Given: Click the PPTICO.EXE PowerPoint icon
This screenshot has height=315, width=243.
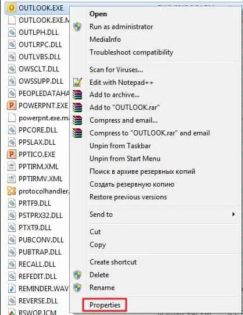Looking at the screenshot, I should (x=12, y=154).
